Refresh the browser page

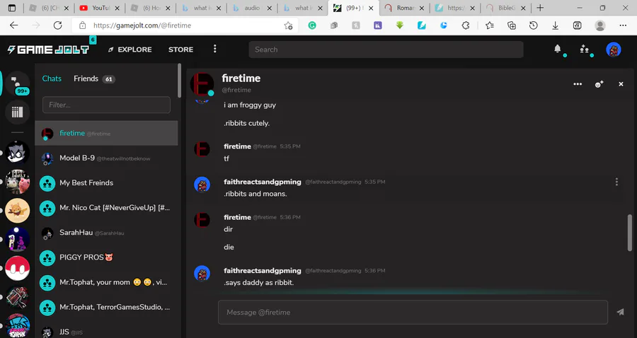(x=58, y=25)
